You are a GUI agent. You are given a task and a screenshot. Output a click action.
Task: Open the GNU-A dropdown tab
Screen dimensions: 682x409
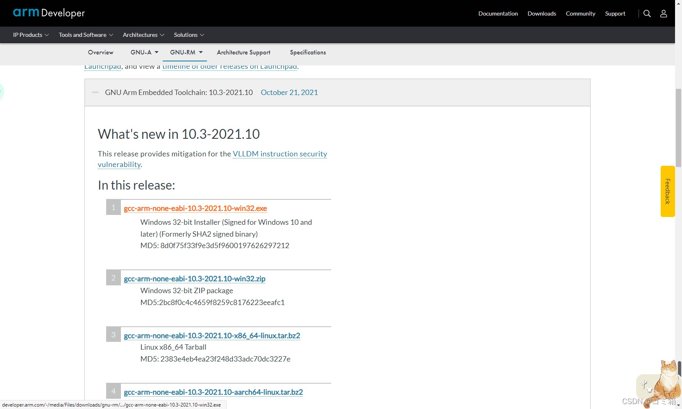(x=145, y=52)
